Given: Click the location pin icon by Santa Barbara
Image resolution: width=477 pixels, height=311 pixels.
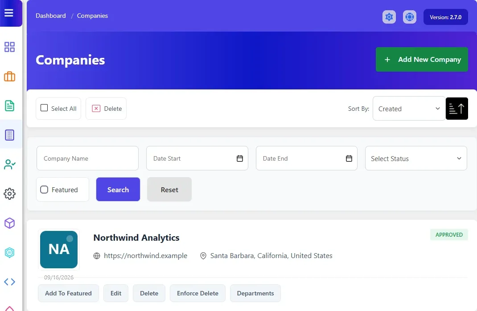Looking at the screenshot, I should point(203,256).
